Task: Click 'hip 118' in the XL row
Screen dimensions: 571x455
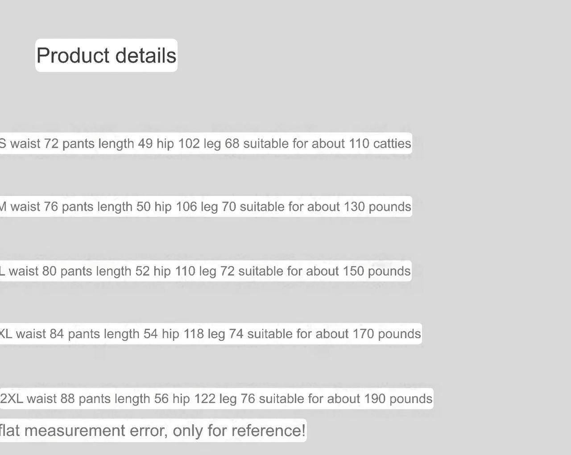Action: coord(183,334)
